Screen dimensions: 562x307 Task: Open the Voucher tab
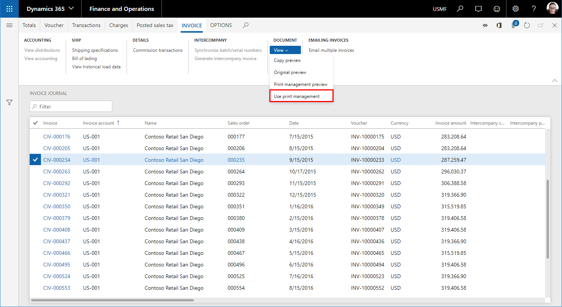pyautogui.click(x=54, y=25)
